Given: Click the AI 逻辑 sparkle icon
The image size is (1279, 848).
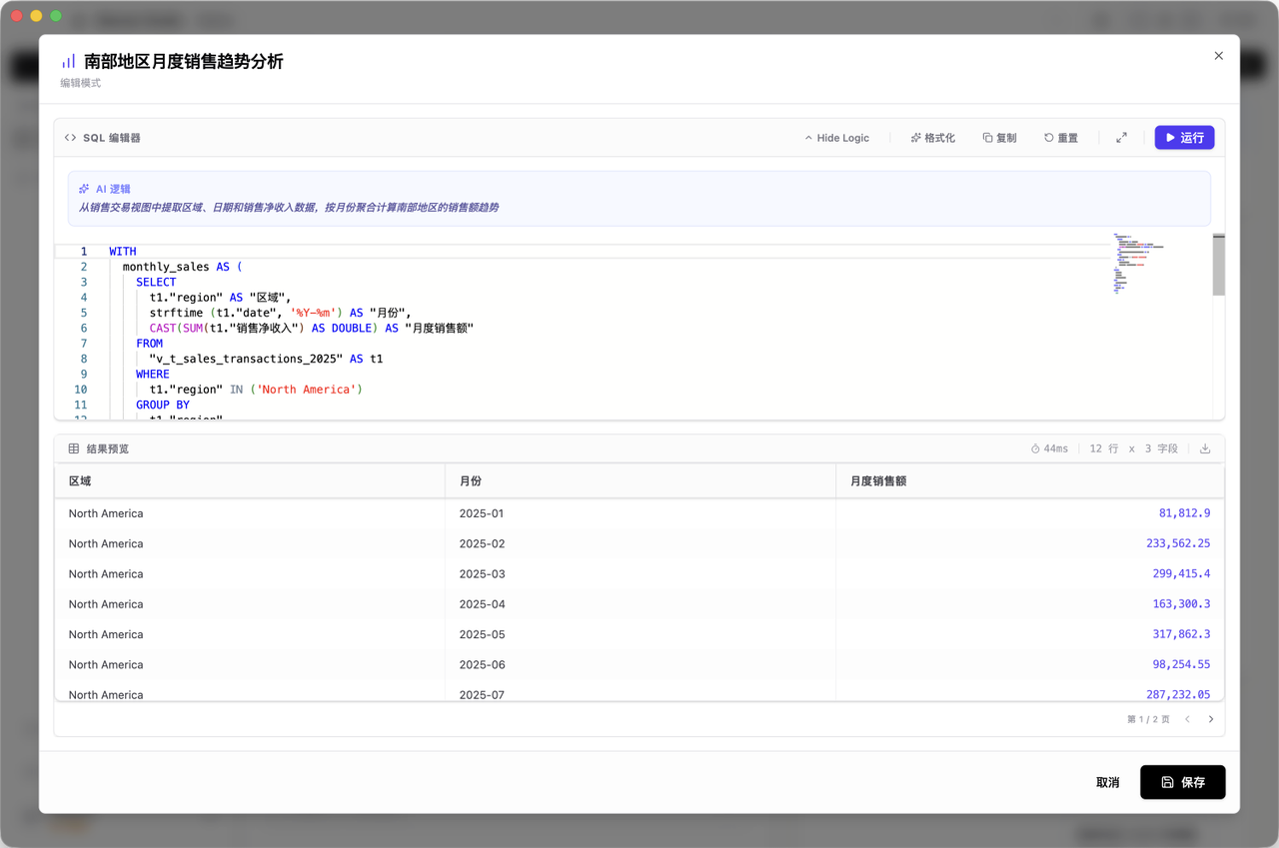Looking at the screenshot, I should point(84,188).
